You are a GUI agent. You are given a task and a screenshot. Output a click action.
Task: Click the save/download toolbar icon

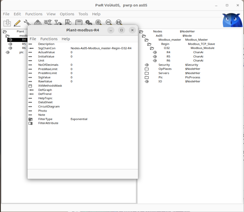click(7, 23)
